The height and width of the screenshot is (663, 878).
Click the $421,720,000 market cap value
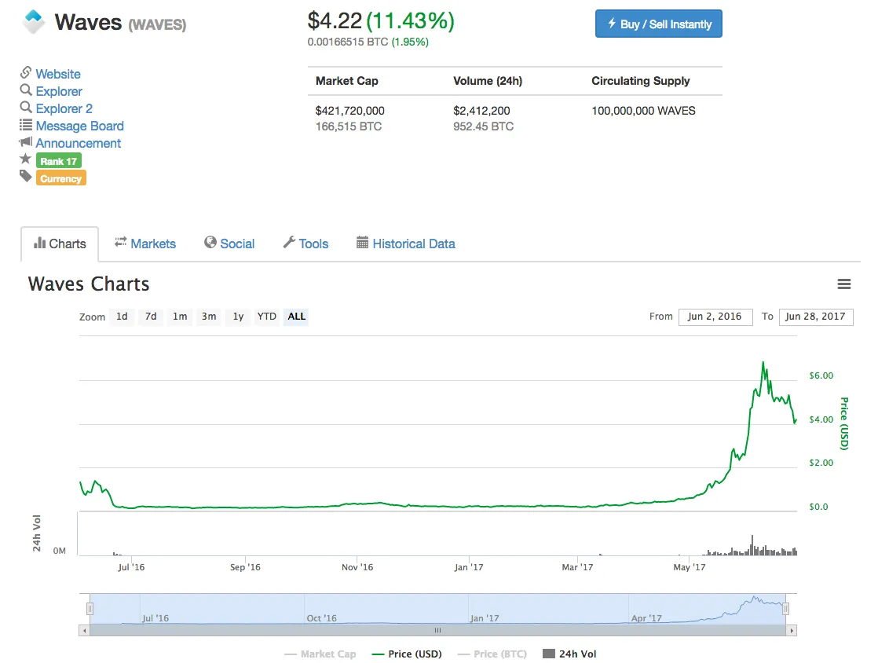coord(350,111)
